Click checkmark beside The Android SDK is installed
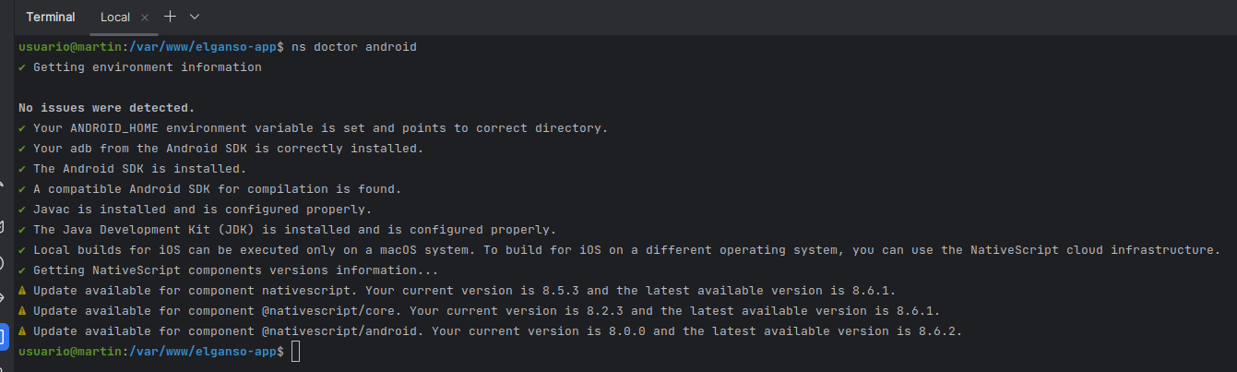 22,169
